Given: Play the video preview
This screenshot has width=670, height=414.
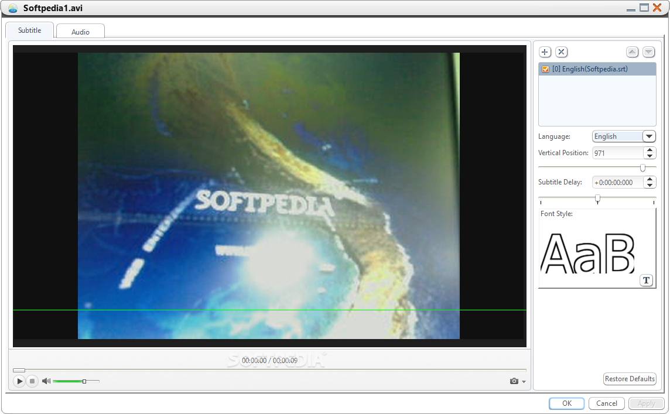Looking at the screenshot, I should point(19,381).
